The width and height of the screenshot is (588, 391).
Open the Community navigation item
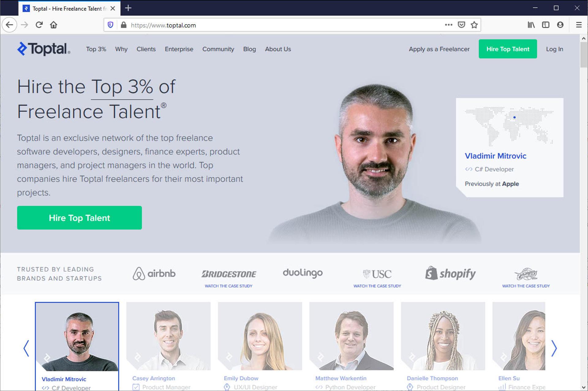[x=218, y=49]
